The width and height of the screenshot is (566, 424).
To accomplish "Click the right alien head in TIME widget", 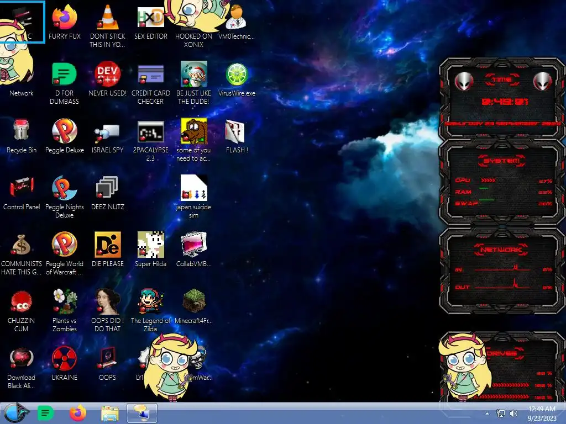I will point(542,82).
